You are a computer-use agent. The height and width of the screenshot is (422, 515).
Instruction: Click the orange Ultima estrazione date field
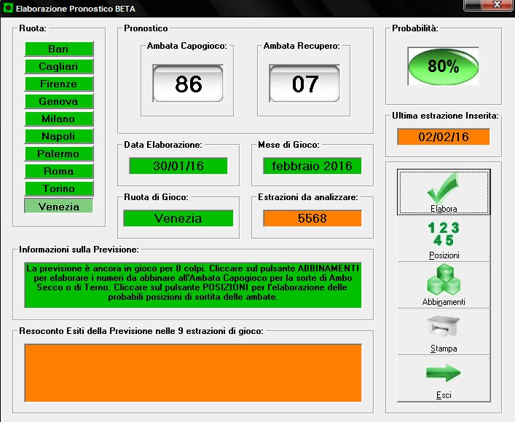point(443,137)
